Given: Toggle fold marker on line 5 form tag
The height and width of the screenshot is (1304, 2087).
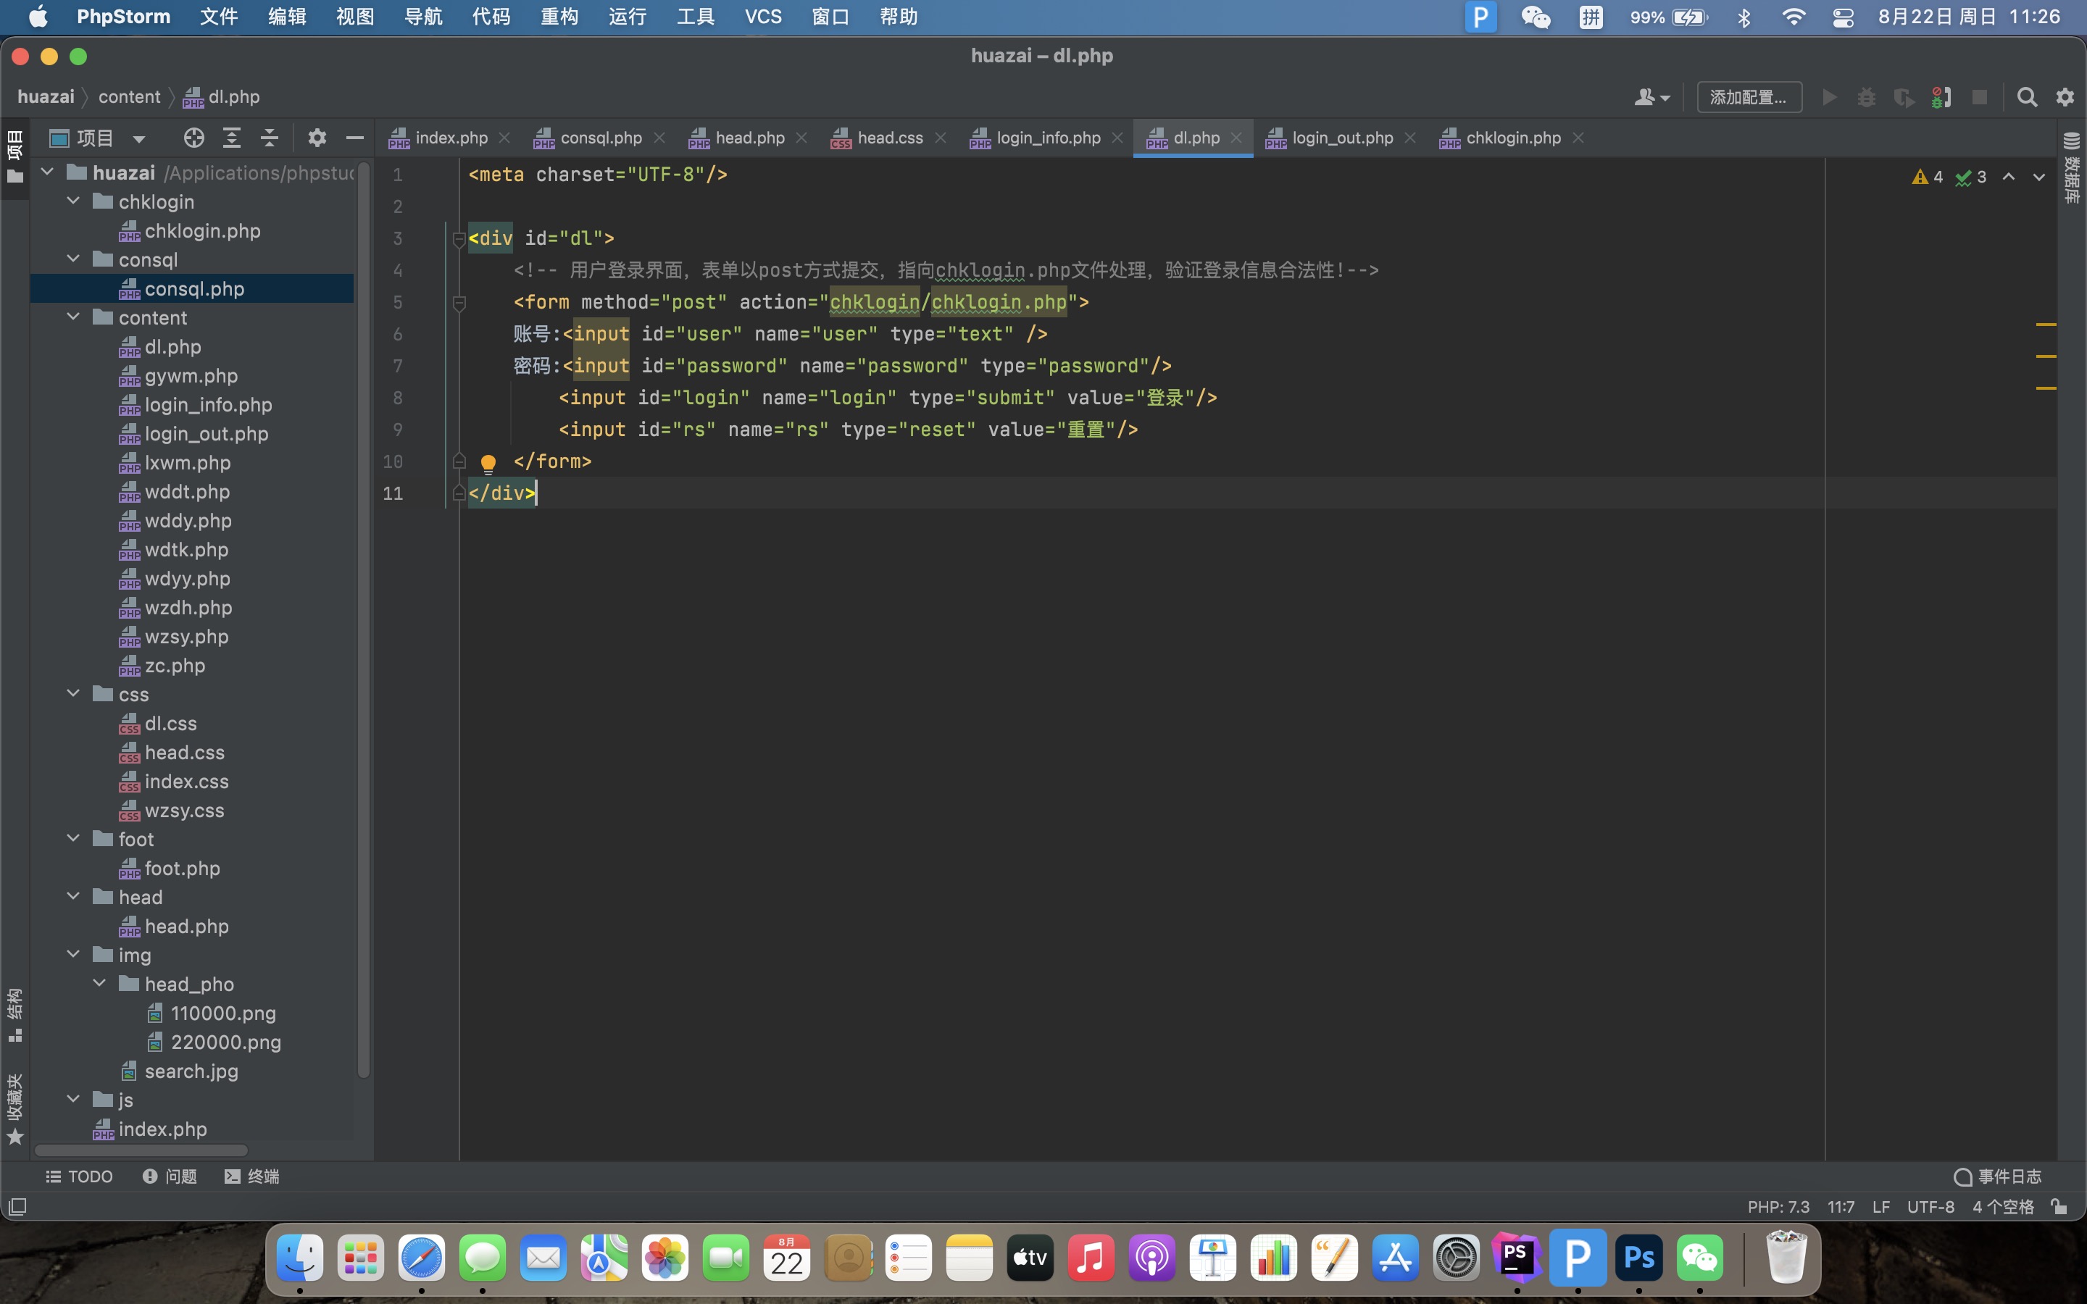Looking at the screenshot, I should coord(459,303).
